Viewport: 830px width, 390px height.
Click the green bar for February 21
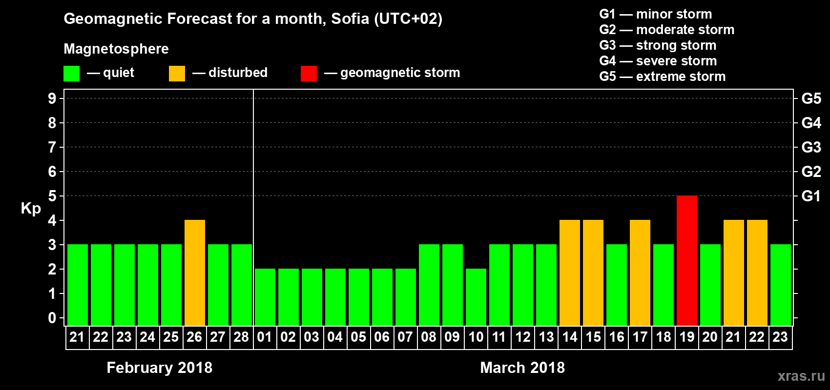pyautogui.click(x=78, y=285)
